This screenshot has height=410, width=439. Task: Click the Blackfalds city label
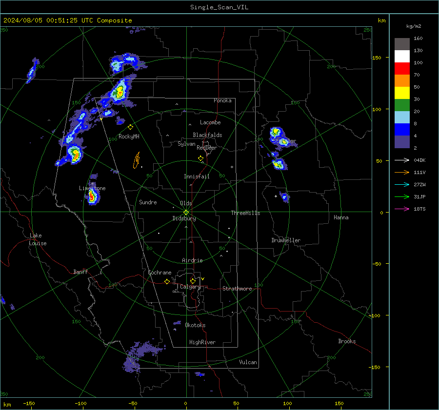coord(207,135)
